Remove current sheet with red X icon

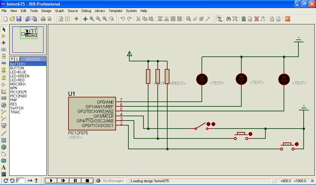(256, 19)
